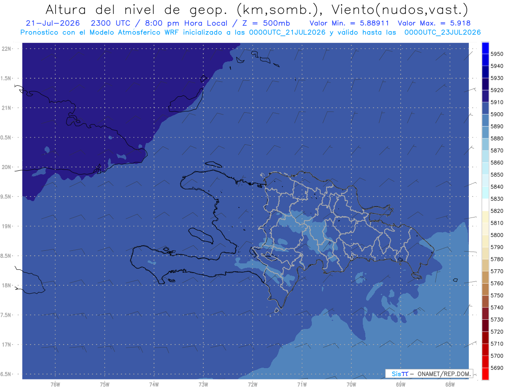This screenshot has height=390, width=505.
Task: Click the '5880' colorbar value
Action: (x=497, y=138)
